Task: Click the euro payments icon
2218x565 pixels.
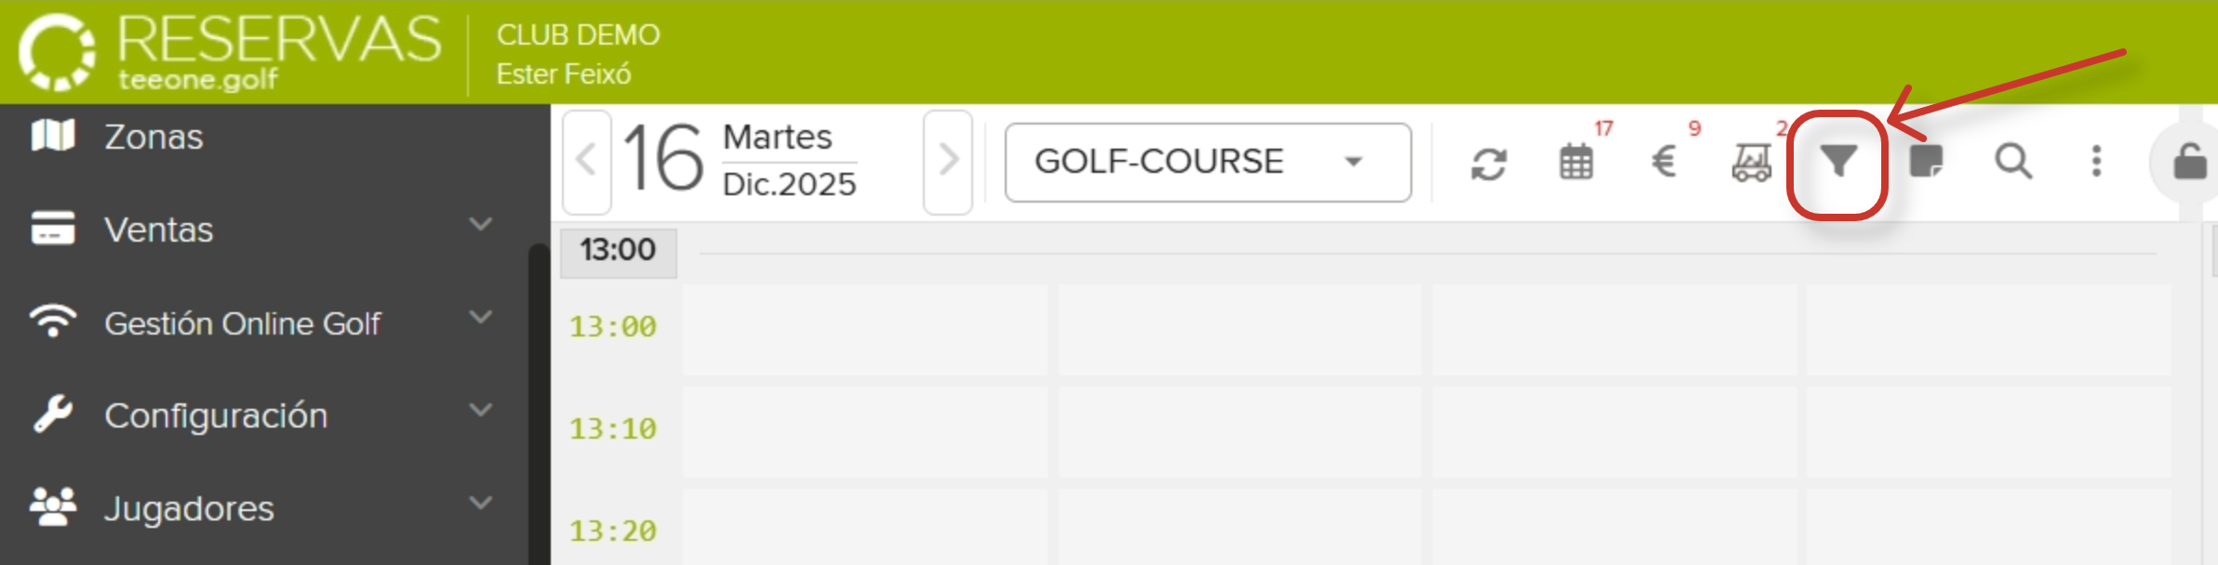Action: click(x=1663, y=163)
